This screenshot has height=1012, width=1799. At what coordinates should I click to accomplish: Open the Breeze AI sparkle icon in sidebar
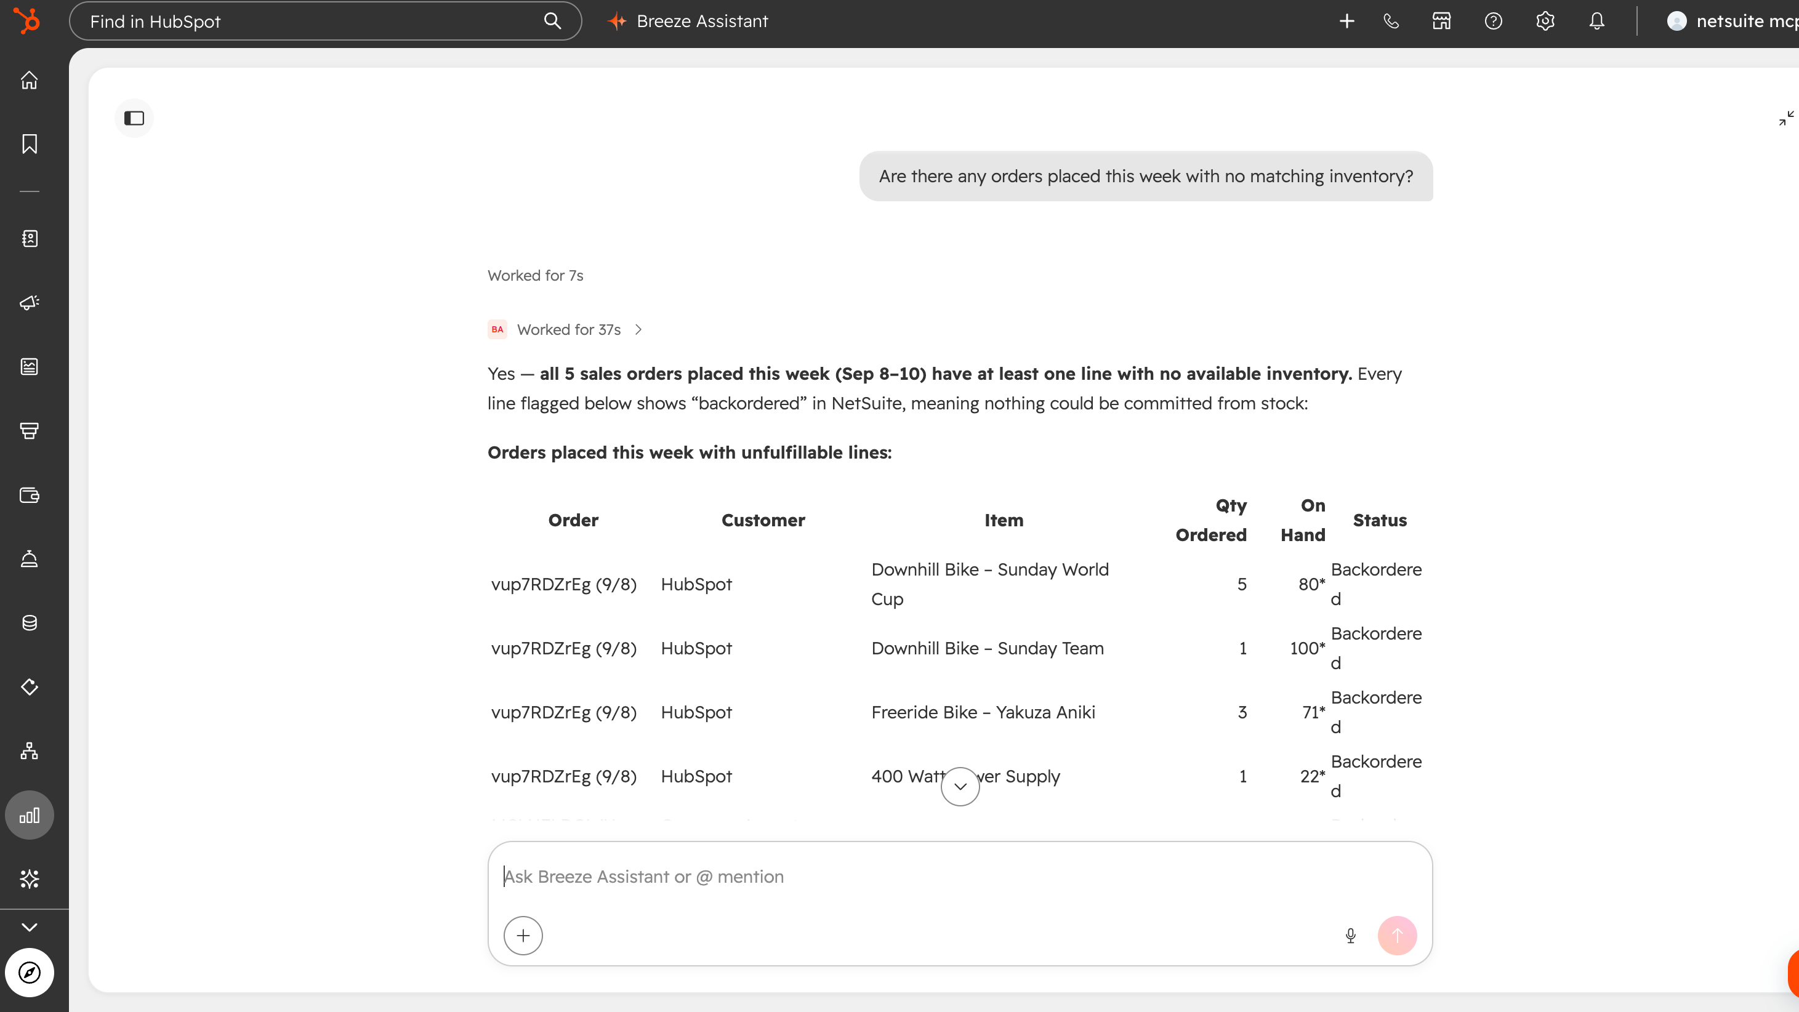coord(30,879)
